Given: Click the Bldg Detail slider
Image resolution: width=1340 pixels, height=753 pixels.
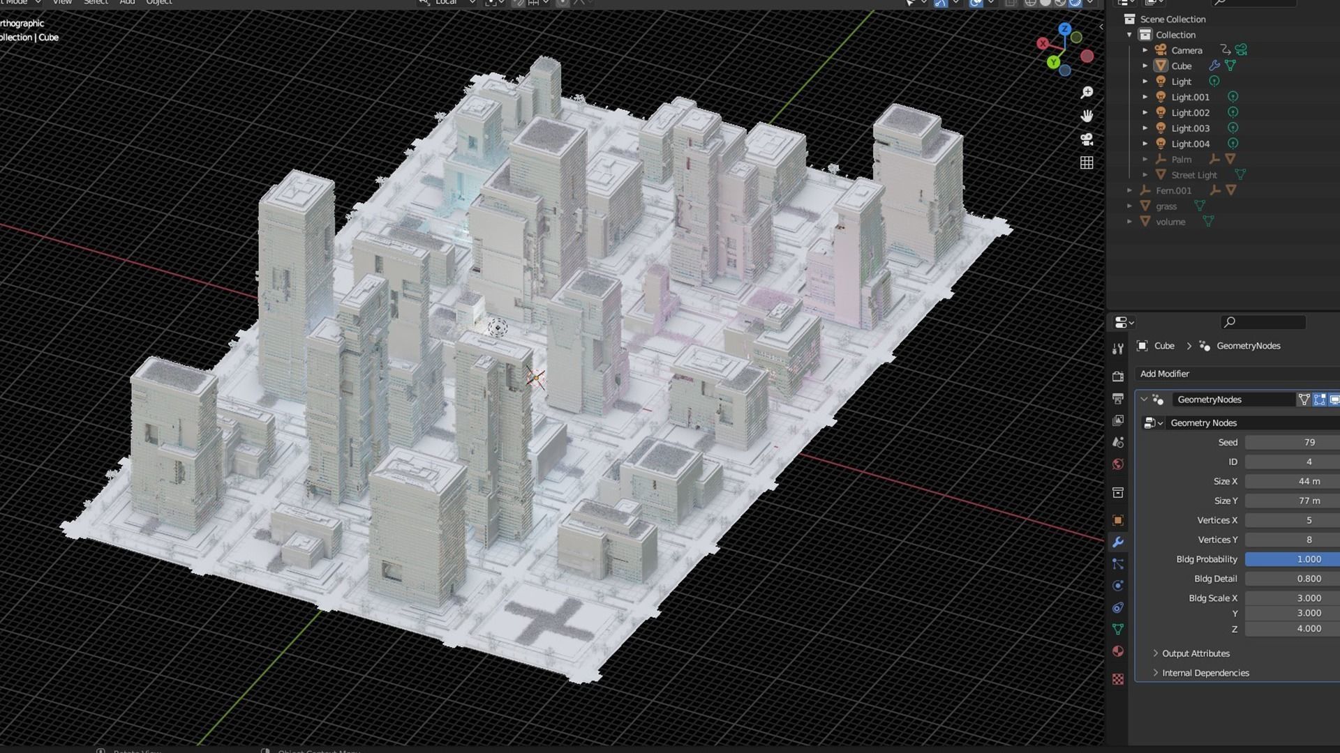Looking at the screenshot, I should pos(1293,579).
